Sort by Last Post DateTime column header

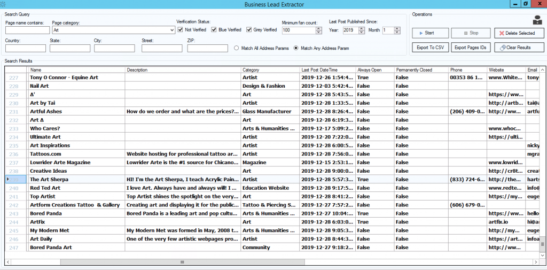[x=327, y=70]
